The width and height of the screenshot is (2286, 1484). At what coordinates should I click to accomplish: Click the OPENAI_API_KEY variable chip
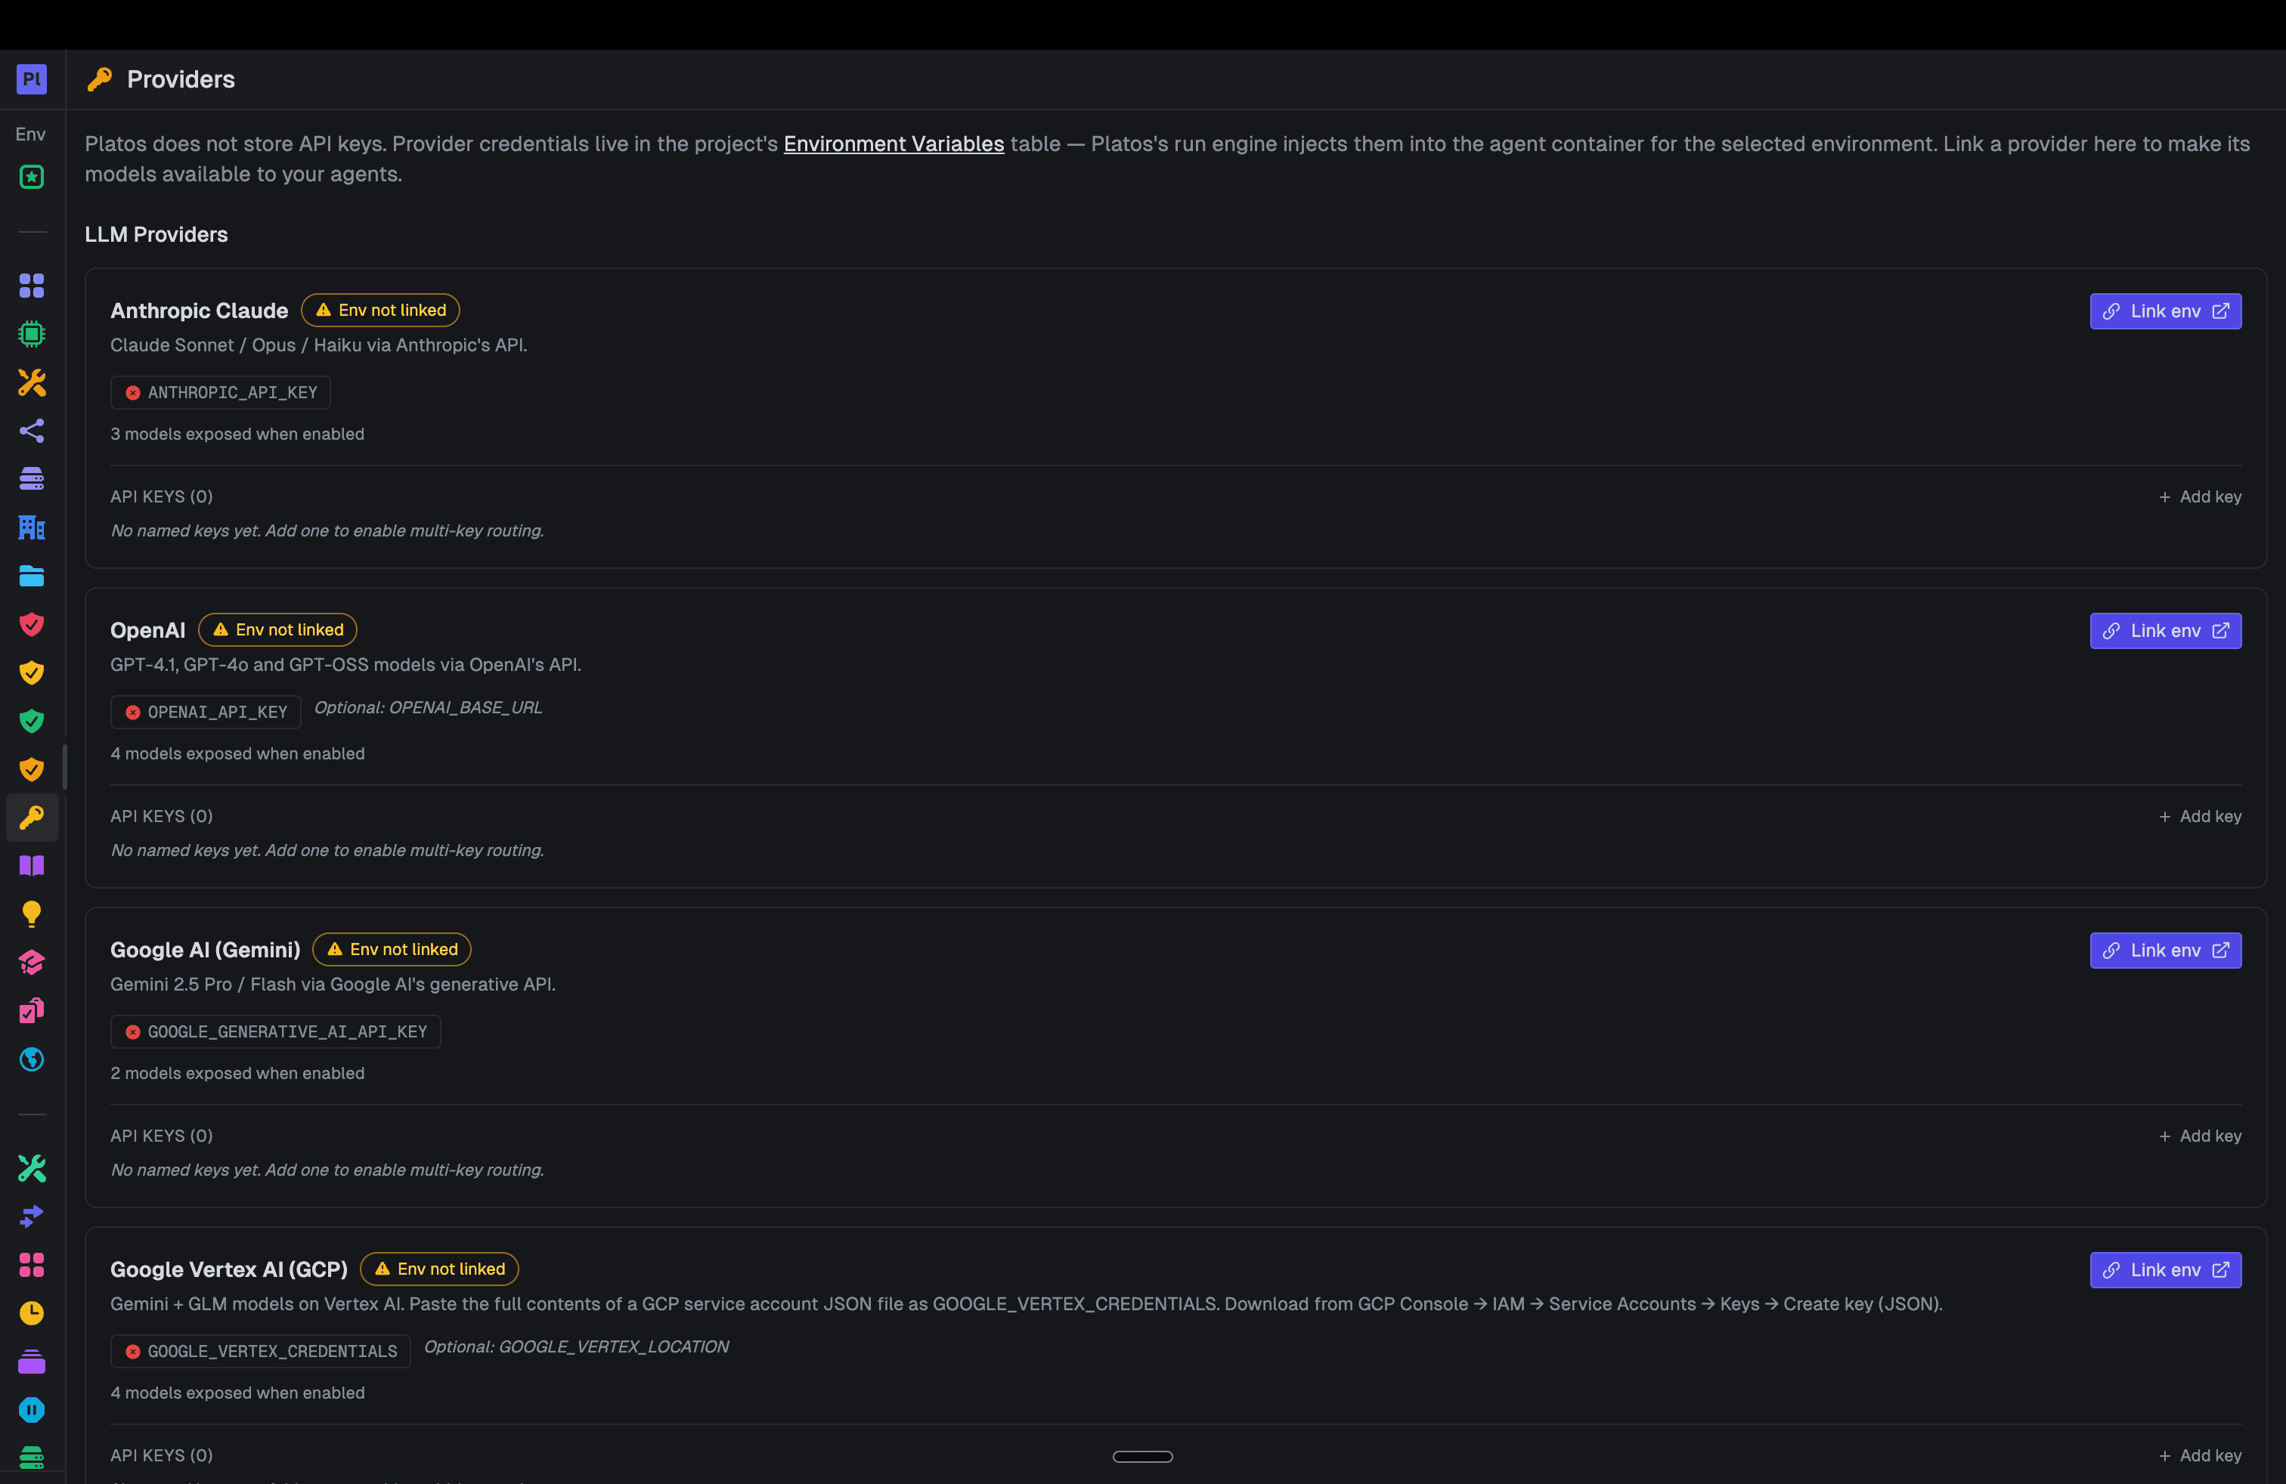point(206,713)
